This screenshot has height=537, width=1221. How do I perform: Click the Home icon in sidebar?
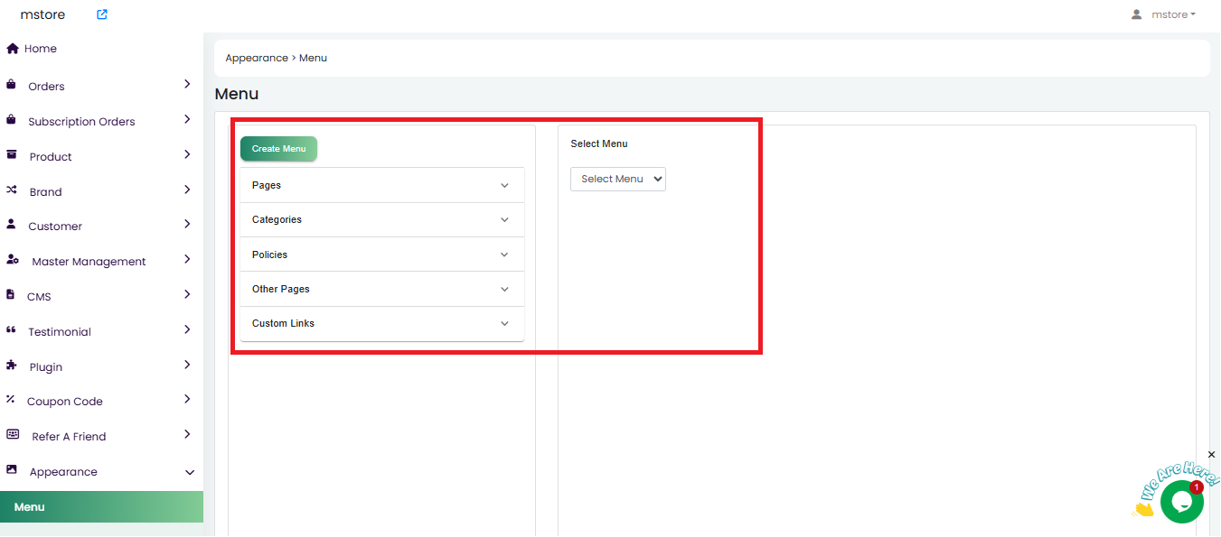(13, 49)
